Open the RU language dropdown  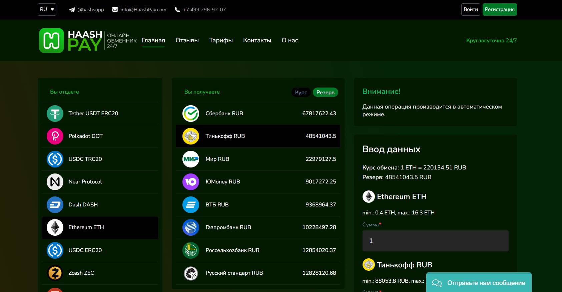pyautogui.click(x=47, y=9)
